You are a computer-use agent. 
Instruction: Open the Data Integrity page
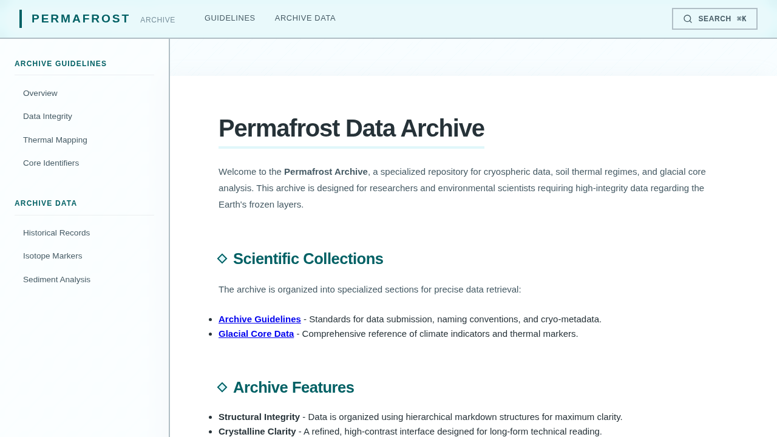pyautogui.click(x=47, y=115)
